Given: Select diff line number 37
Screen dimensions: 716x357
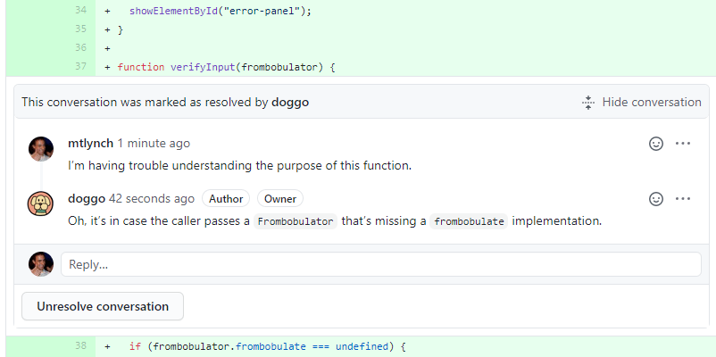Looking at the screenshot, I should pos(81,67).
